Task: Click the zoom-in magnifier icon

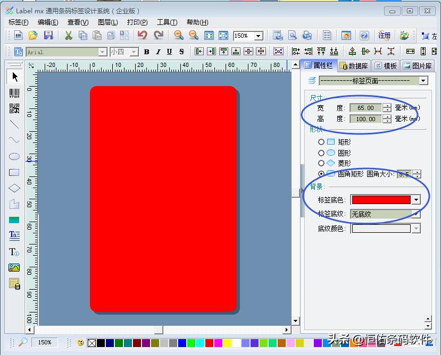Action: [x=178, y=35]
